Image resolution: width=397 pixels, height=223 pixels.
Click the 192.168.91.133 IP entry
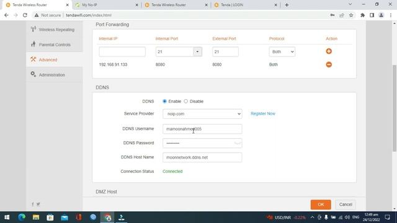[x=113, y=64]
